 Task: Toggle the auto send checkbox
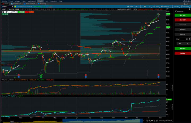[x=176, y=11]
